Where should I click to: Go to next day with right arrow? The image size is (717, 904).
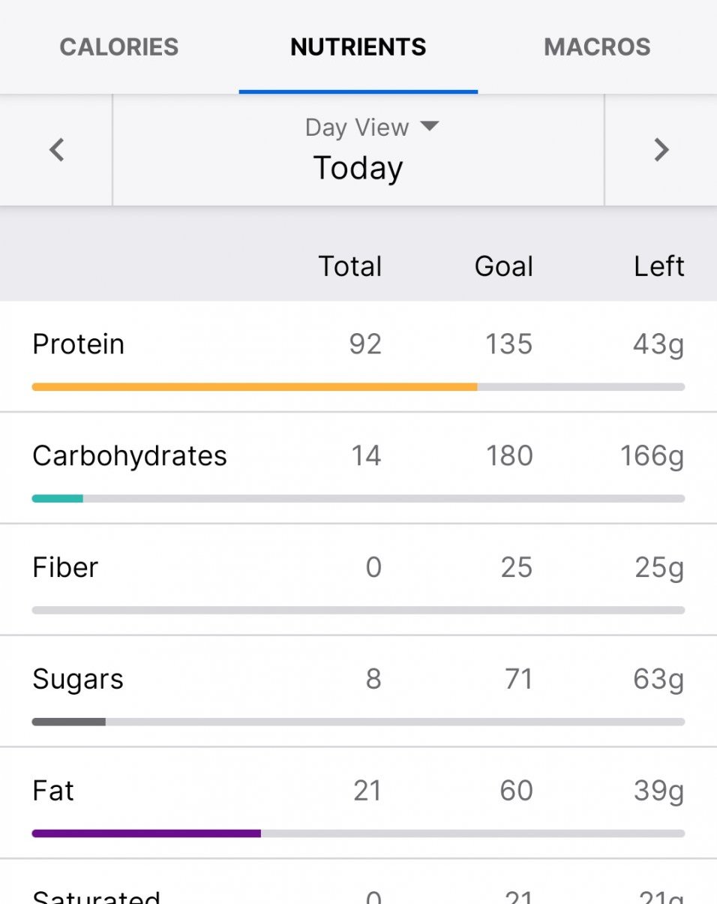point(661,150)
